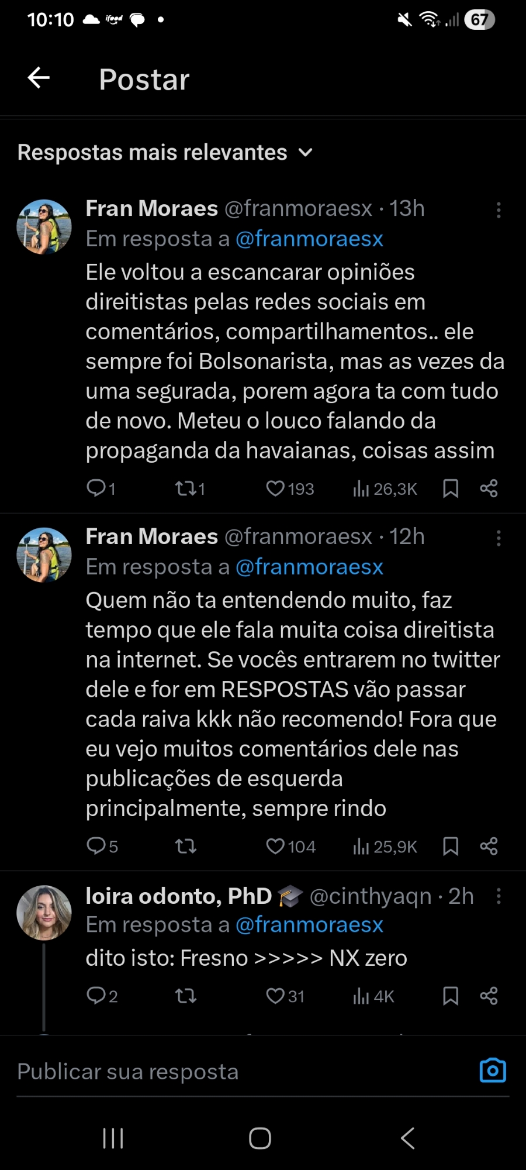This screenshot has width=526, height=1170.
Task: Open loira odonto's profile picture
Action: (44, 913)
